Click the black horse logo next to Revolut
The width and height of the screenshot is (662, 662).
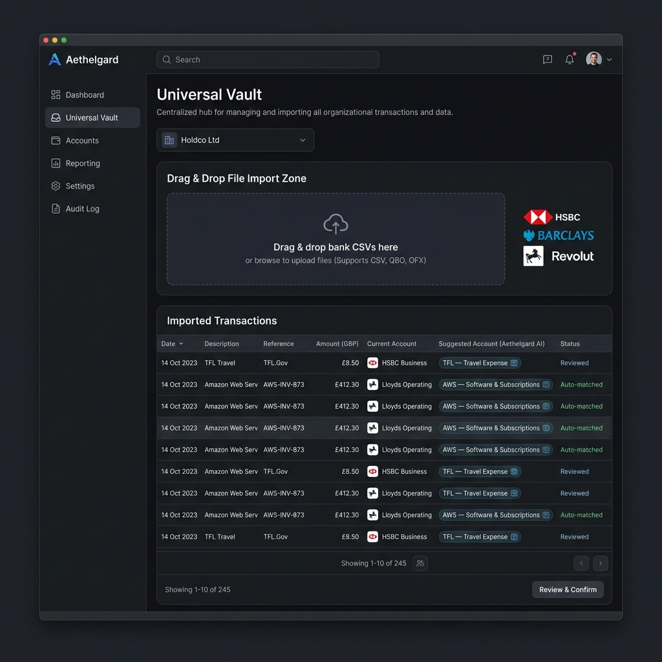point(533,256)
